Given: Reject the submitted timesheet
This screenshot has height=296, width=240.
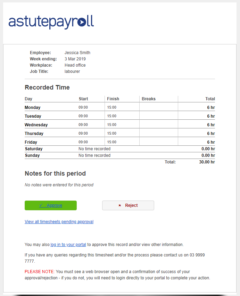Looking at the screenshot, I should pyautogui.click(x=128, y=205).
